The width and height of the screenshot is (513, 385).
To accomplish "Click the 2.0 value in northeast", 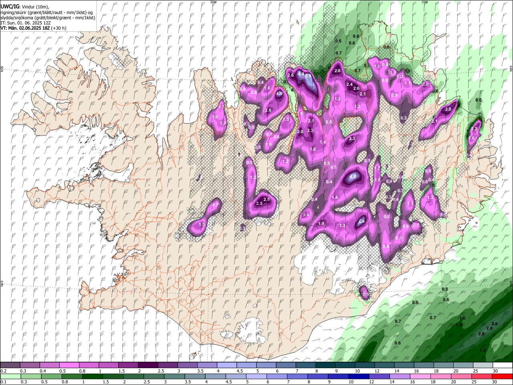I will click(x=425, y=85).
